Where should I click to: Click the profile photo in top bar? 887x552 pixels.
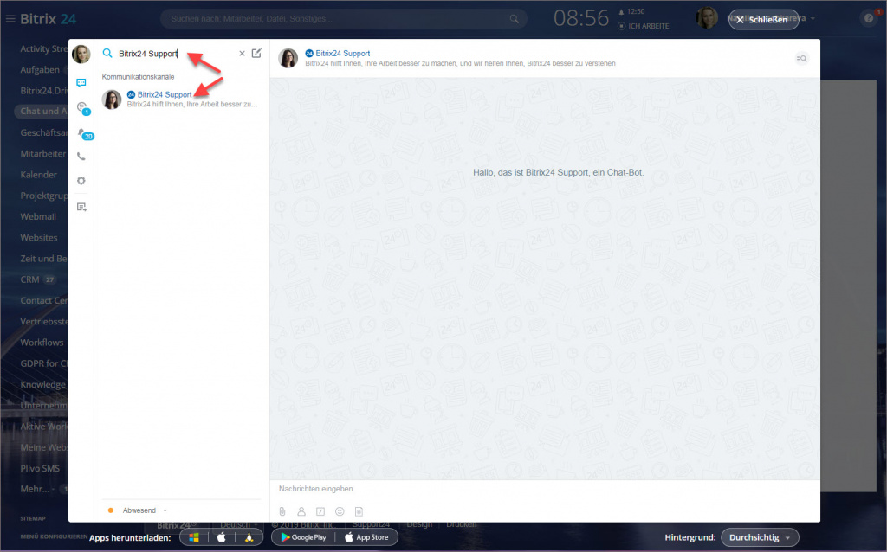point(707,18)
